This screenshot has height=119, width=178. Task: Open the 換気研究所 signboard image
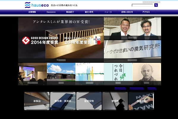(132, 51)
